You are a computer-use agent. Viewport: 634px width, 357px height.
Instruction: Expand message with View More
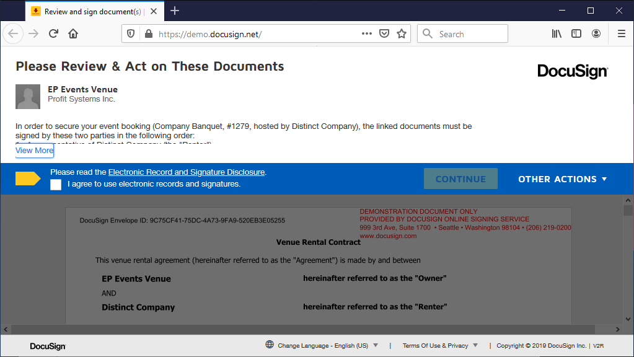click(34, 151)
